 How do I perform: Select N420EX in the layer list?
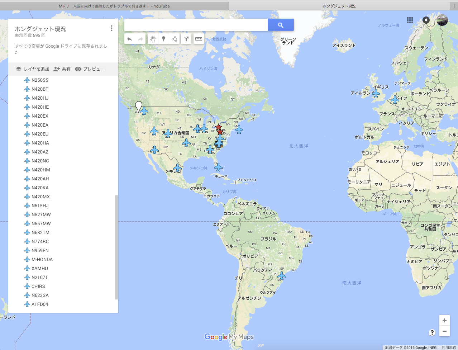pos(40,116)
